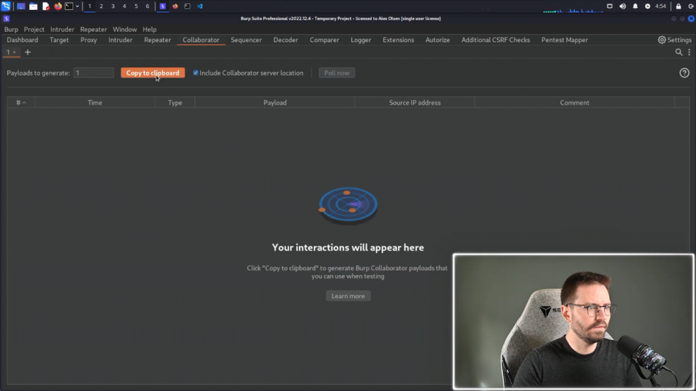Switch to the Decoder tab

pyautogui.click(x=285, y=40)
